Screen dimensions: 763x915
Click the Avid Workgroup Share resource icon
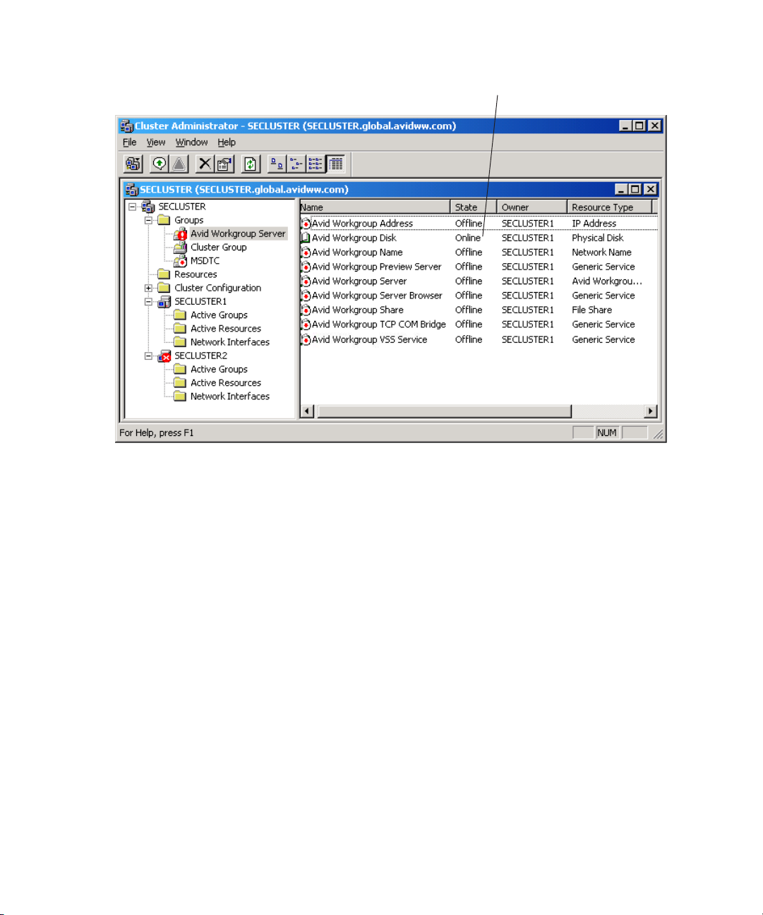(x=306, y=310)
